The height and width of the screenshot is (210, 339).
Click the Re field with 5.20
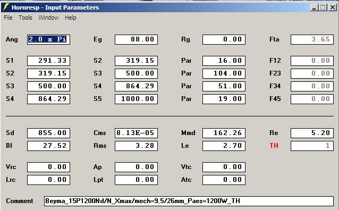pos(312,133)
